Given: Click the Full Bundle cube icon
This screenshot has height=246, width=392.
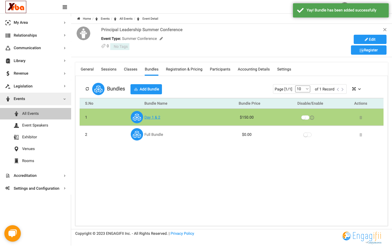Looking at the screenshot, I should (137, 134).
